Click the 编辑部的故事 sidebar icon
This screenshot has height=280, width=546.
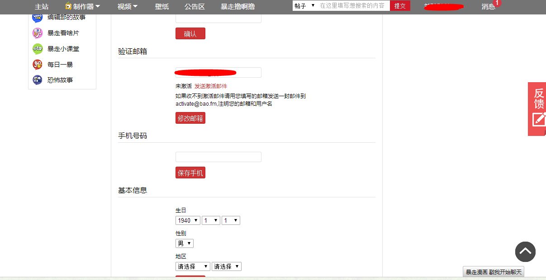pos(38,17)
